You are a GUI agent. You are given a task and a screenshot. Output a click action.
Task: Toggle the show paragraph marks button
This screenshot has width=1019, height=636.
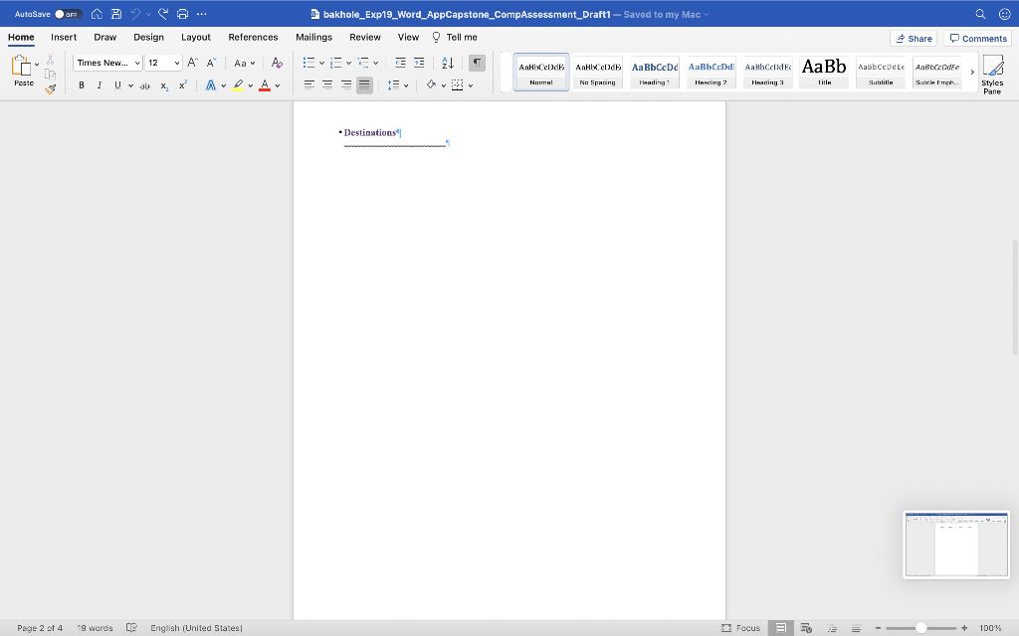pos(478,63)
